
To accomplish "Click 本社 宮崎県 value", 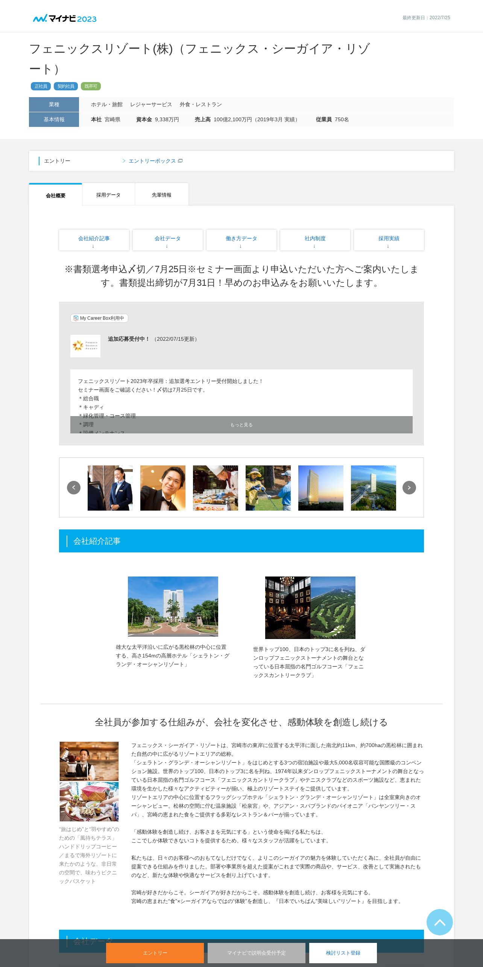I will pos(106,119).
